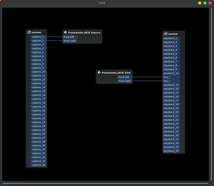Click the hardware icon of playback system group
The height and width of the screenshot is (186, 214).
tap(166, 34)
